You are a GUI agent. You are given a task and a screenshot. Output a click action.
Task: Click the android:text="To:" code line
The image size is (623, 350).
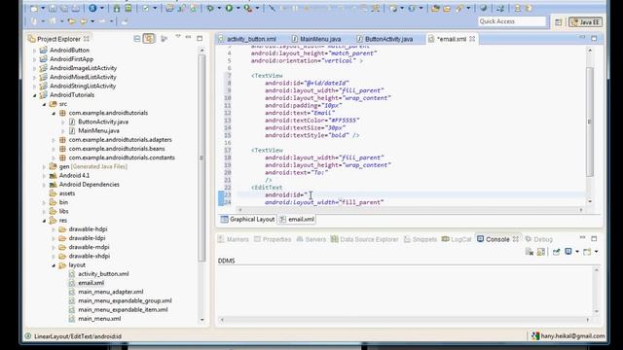point(296,173)
